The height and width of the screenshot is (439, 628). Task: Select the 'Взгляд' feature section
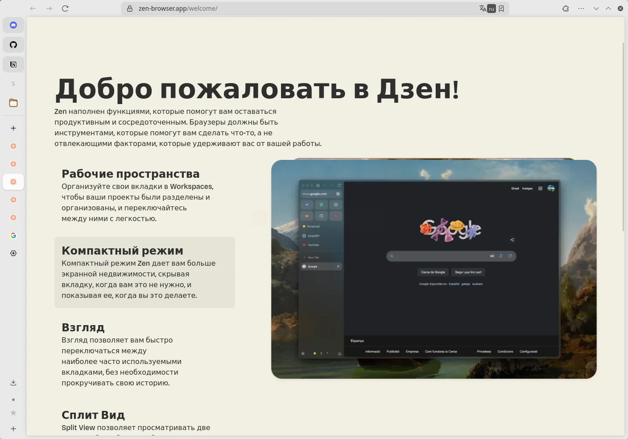(145, 354)
